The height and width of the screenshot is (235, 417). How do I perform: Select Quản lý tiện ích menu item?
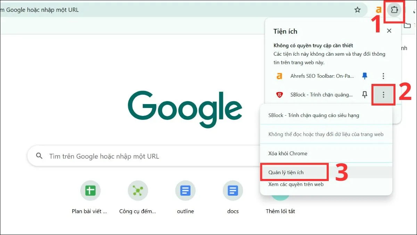(286, 172)
